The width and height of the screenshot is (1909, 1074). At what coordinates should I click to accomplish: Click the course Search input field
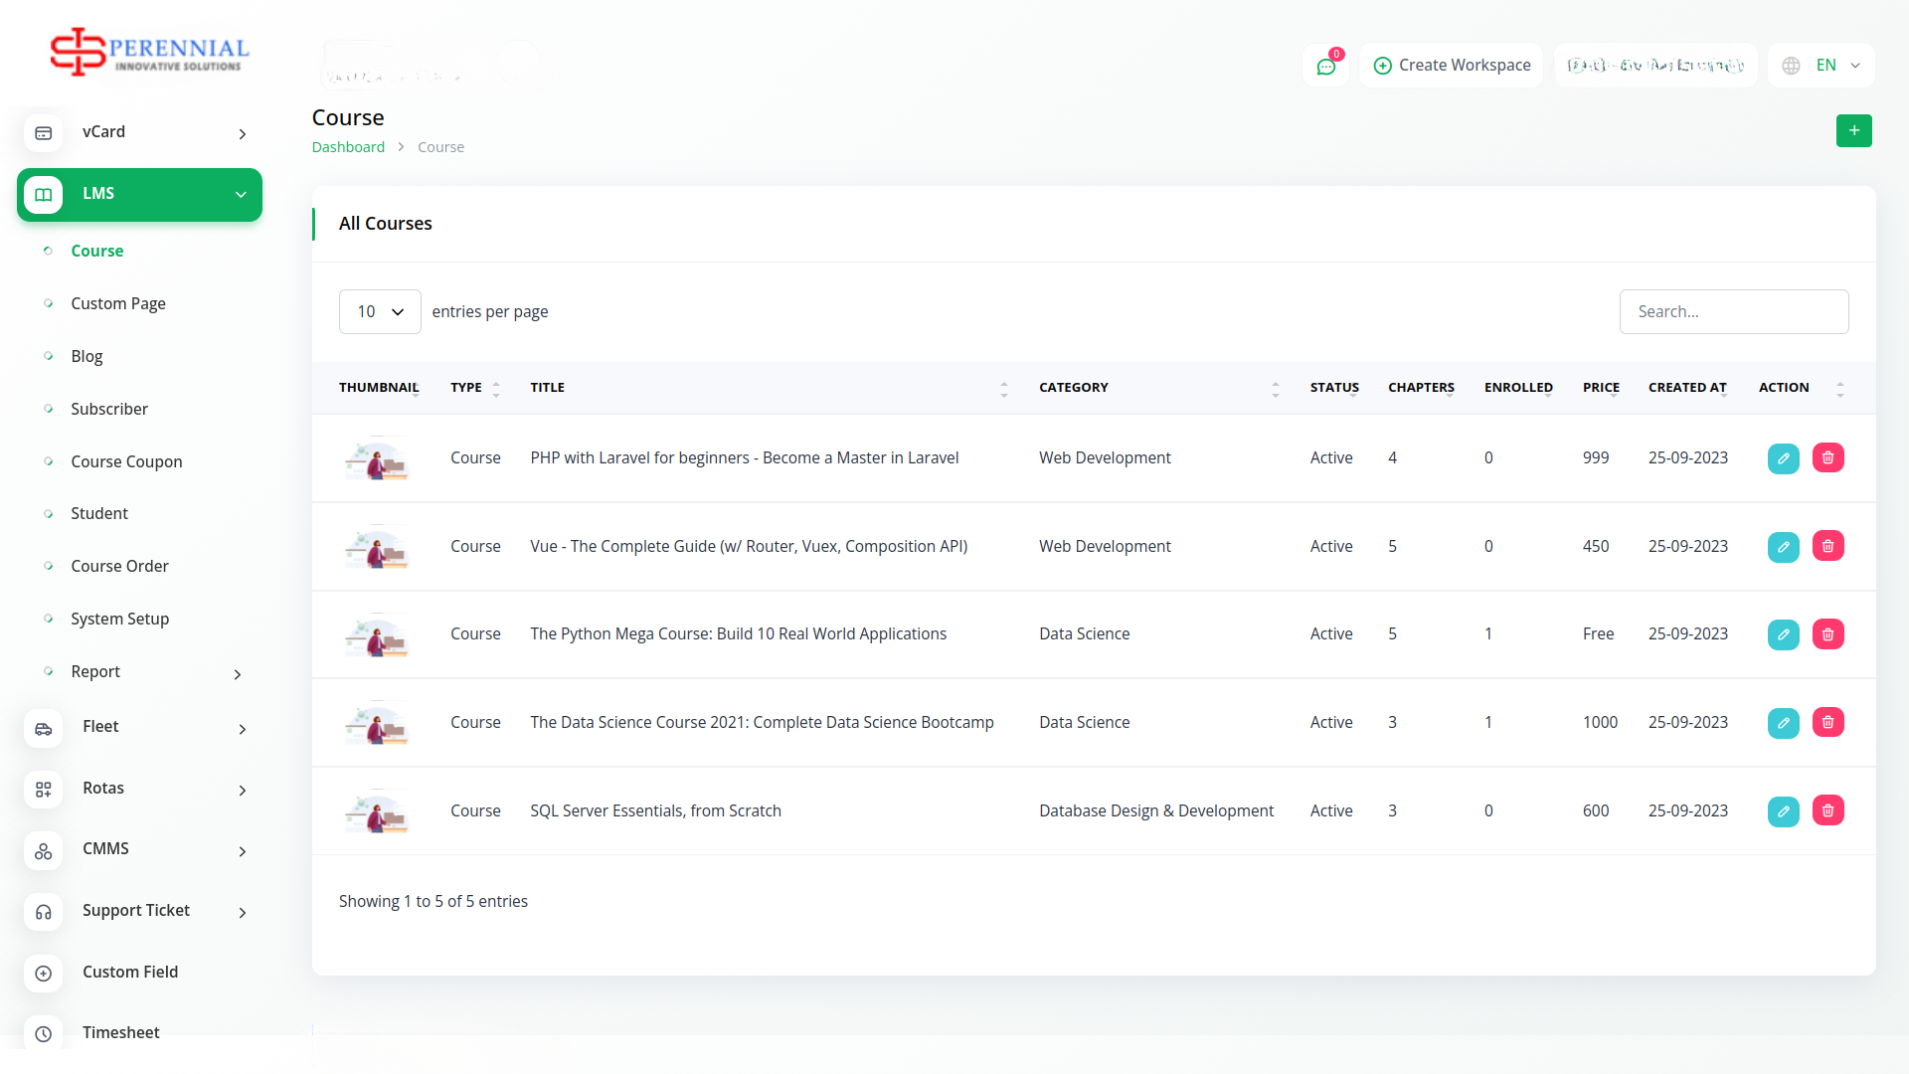pos(1733,311)
